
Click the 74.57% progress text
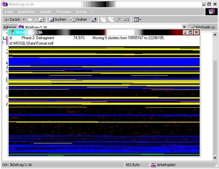pos(79,38)
